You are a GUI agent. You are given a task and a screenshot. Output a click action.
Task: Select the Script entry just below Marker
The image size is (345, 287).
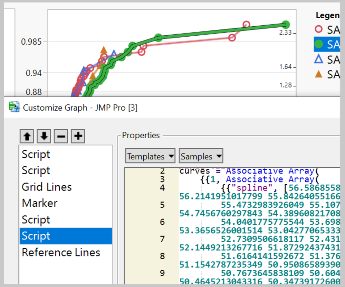pyautogui.click(x=66, y=220)
